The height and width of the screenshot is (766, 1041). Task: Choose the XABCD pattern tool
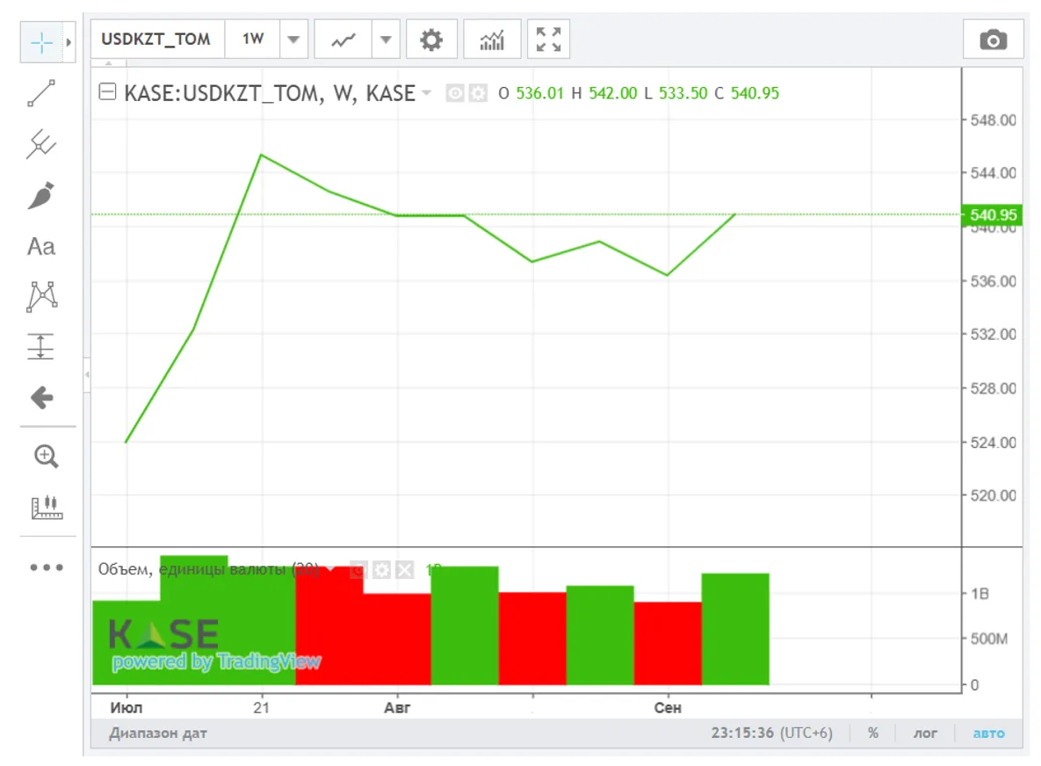41,297
